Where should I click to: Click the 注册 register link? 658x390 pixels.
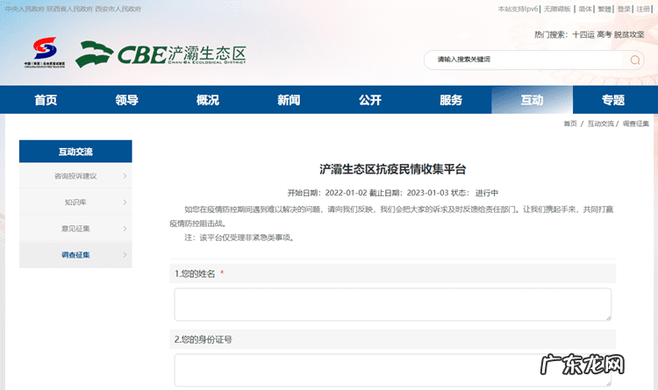tap(644, 9)
